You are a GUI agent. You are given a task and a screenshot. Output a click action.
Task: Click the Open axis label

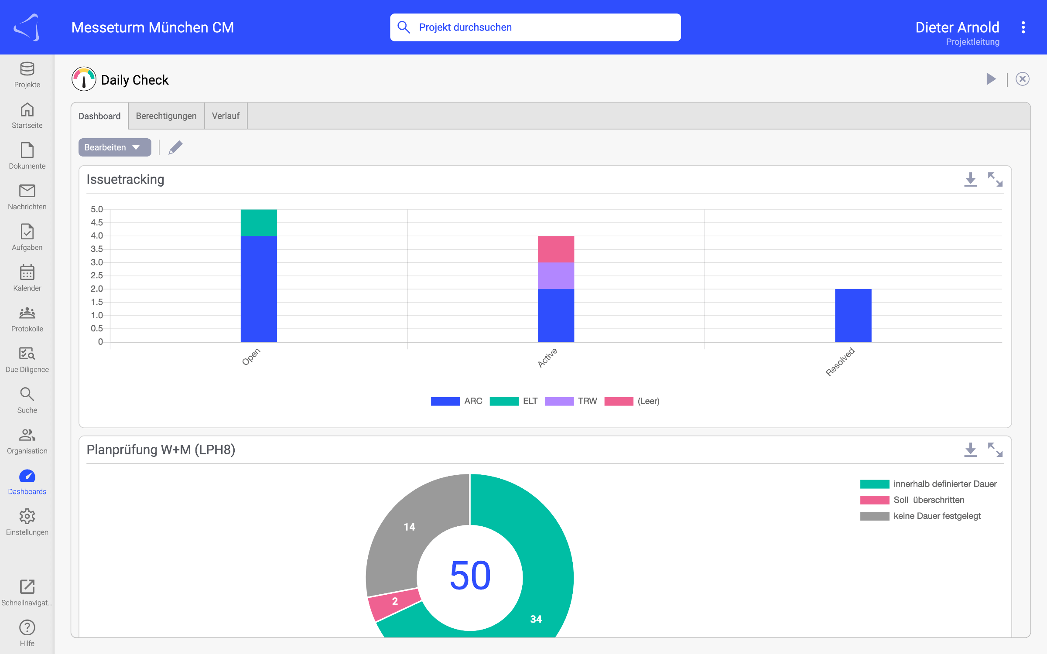251,357
